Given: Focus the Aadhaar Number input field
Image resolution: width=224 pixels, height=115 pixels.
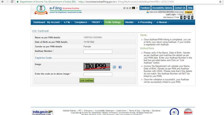Looking at the screenshot, I should 98,52.
